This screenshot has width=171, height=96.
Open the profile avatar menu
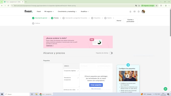[x=143, y=12]
